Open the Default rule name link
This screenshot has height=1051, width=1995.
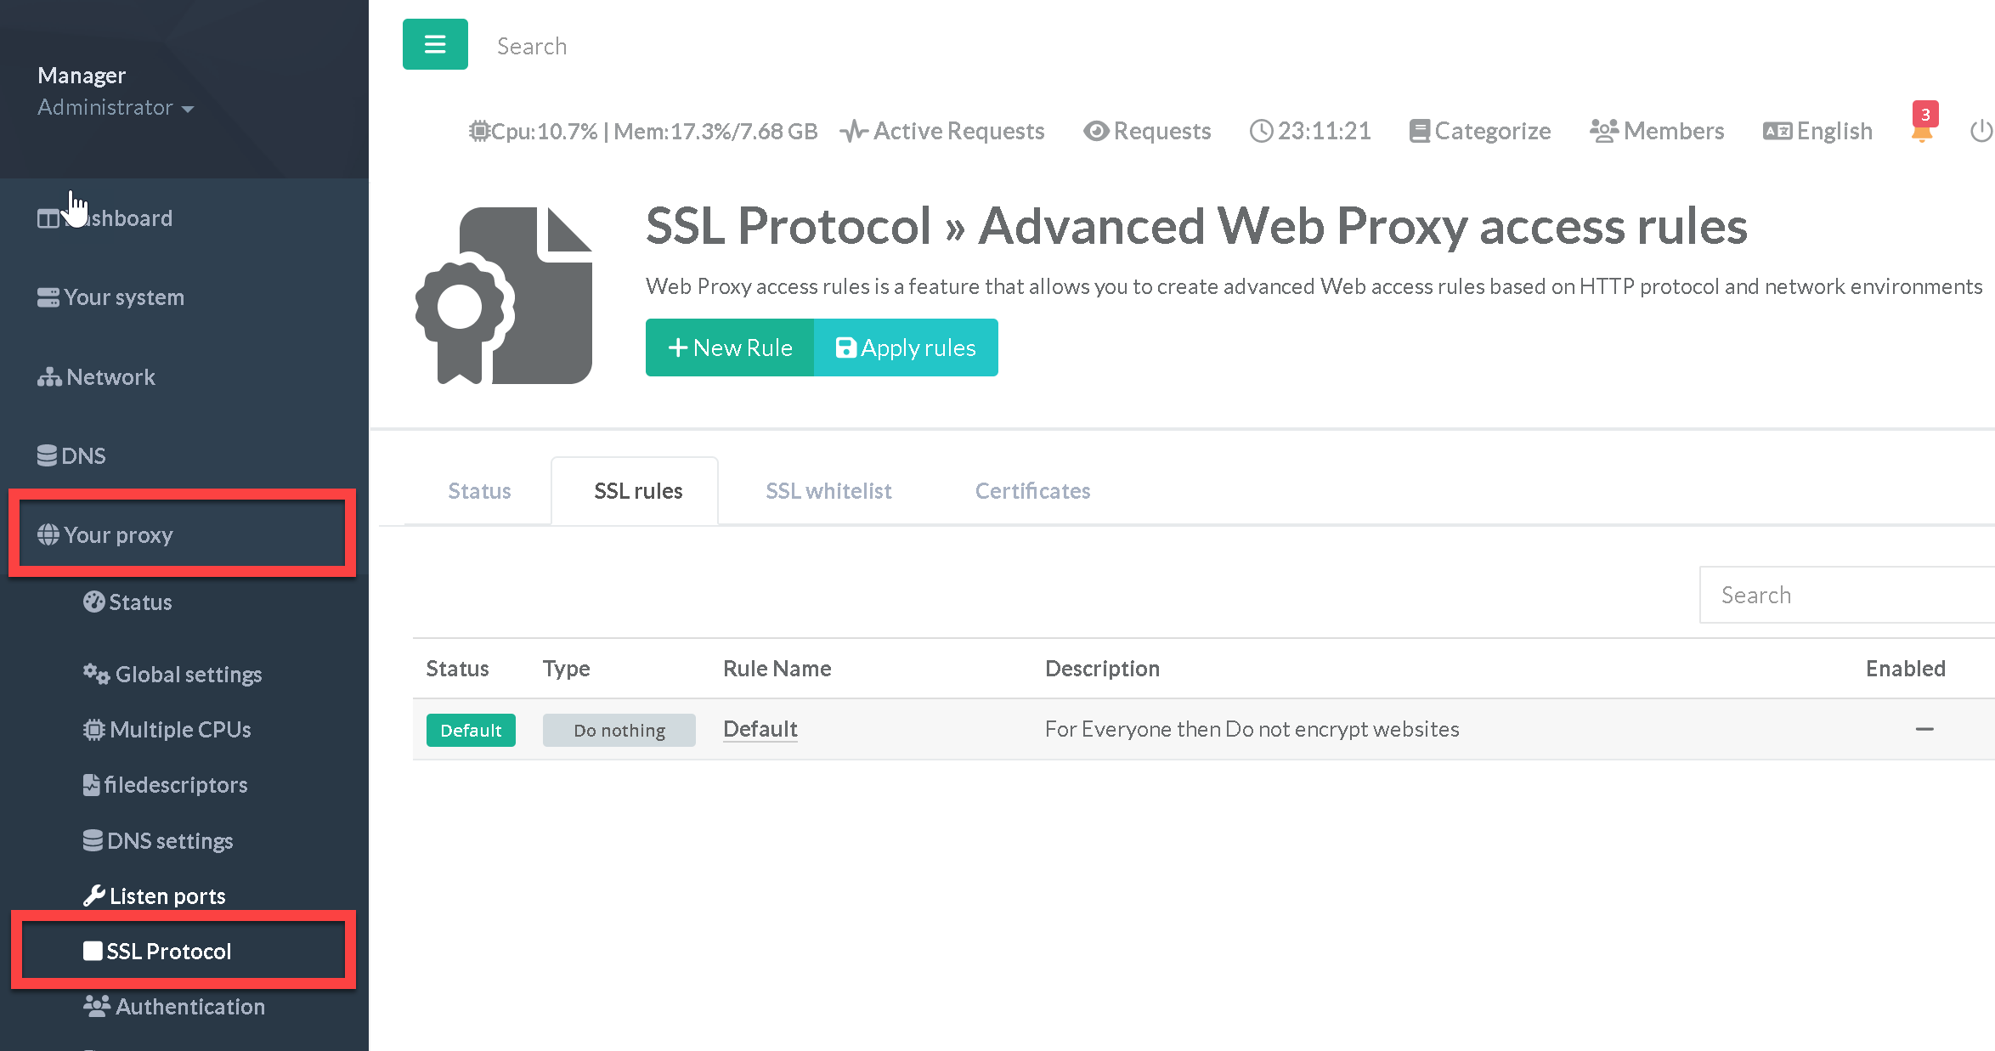click(x=760, y=729)
